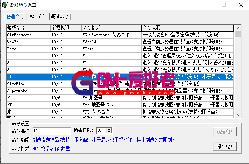
Task: Click the 命令格式 column header
Action: click(110, 28)
